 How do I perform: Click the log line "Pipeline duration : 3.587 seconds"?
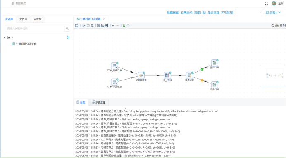(124, 156)
